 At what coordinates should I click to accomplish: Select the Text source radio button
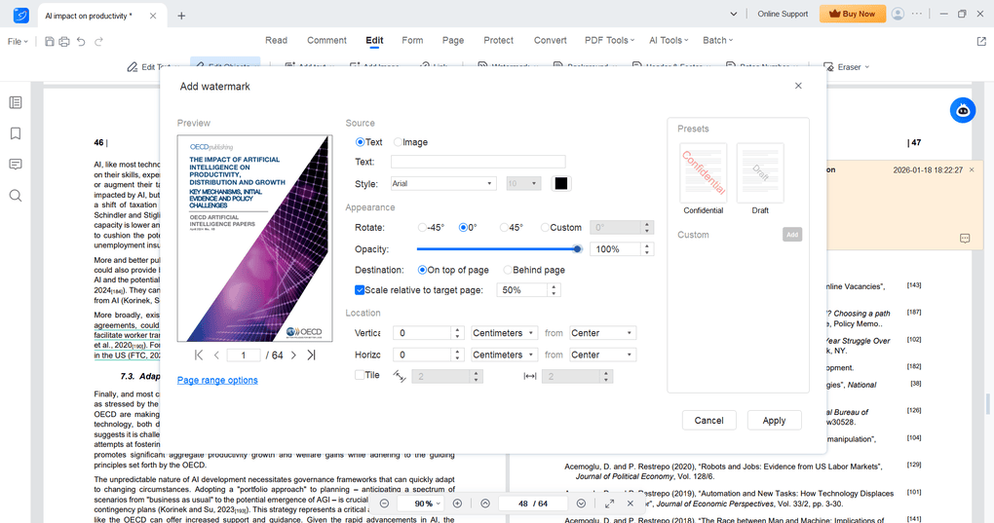tap(360, 142)
